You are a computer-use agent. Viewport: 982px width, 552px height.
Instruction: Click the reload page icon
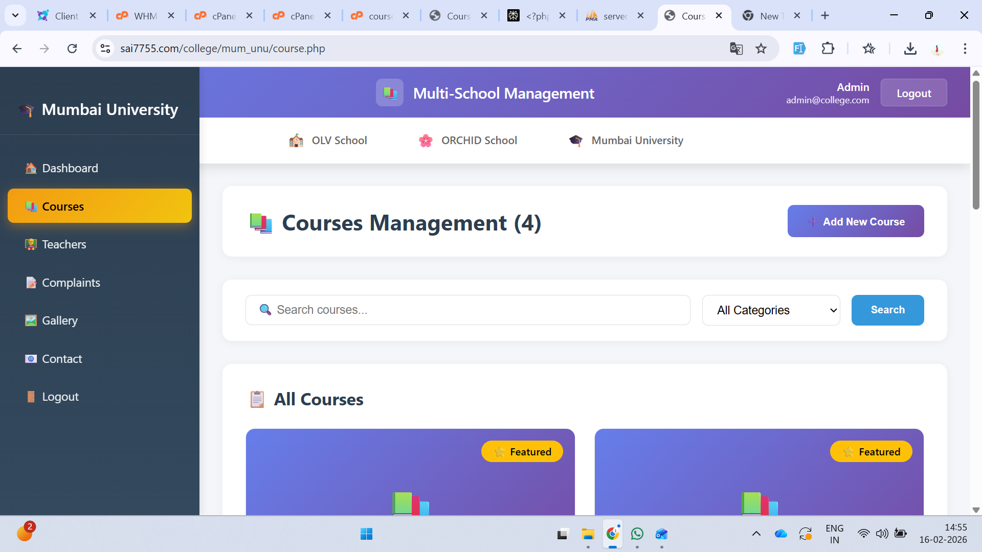(72, 49)
